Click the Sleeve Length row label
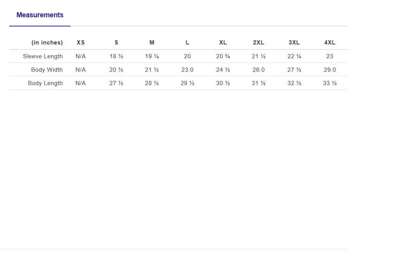Image resolution: width=403 pixels, height=255 pixels. click(x=43, y=56)
